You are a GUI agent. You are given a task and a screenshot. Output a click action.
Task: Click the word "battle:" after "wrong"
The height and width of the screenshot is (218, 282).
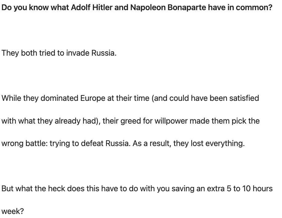[37, 144]
